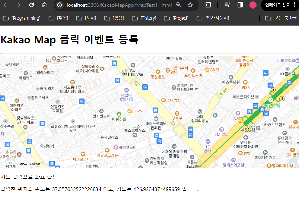
Task: Go to the browser home page
Action: (x=44, y=5)
